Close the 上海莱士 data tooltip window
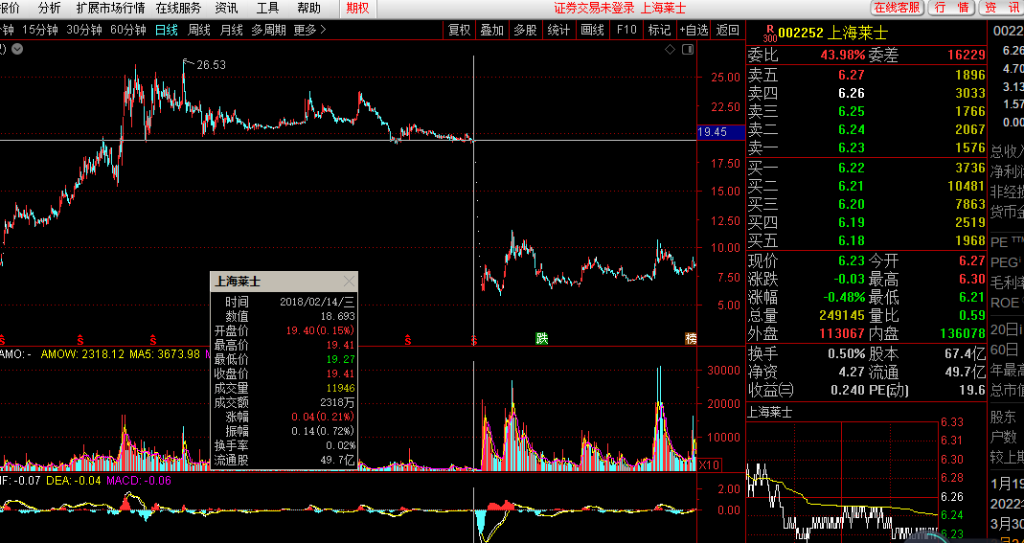This screenshot has width=1024, height=543. tap(349, 282)
